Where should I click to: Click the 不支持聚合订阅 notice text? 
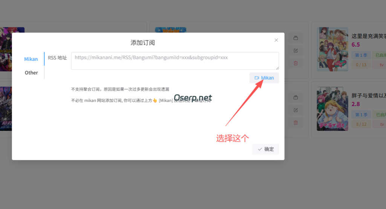pos(120,89)
